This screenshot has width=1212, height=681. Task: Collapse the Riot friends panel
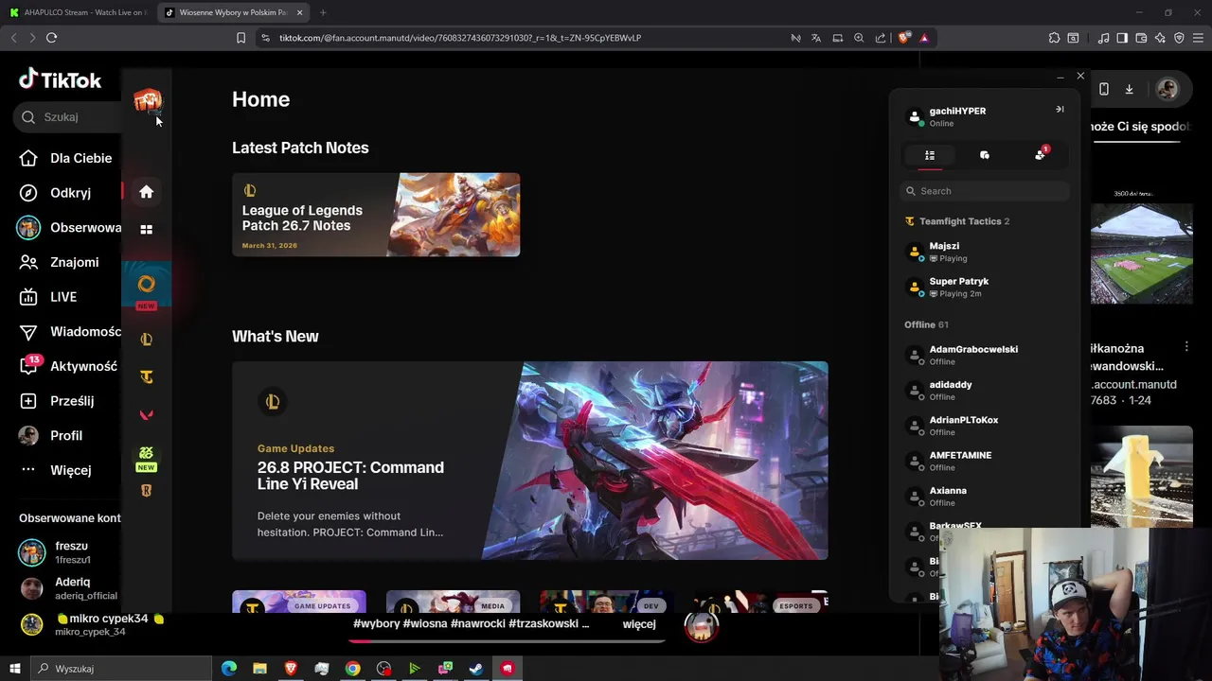(x=1060, y=109)
